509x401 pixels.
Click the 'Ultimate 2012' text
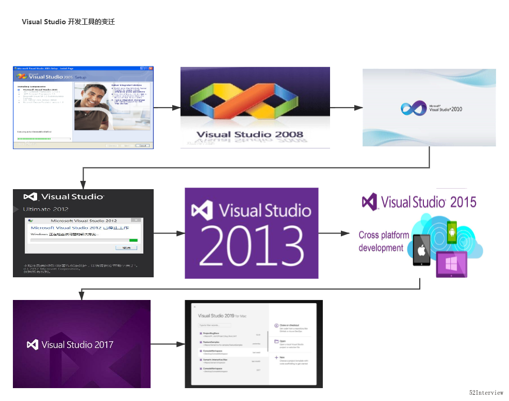click(x=46, y=209)
